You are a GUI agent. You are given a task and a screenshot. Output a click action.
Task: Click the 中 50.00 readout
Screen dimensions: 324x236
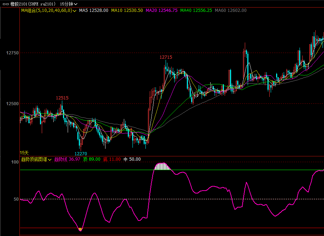[132, 159]
